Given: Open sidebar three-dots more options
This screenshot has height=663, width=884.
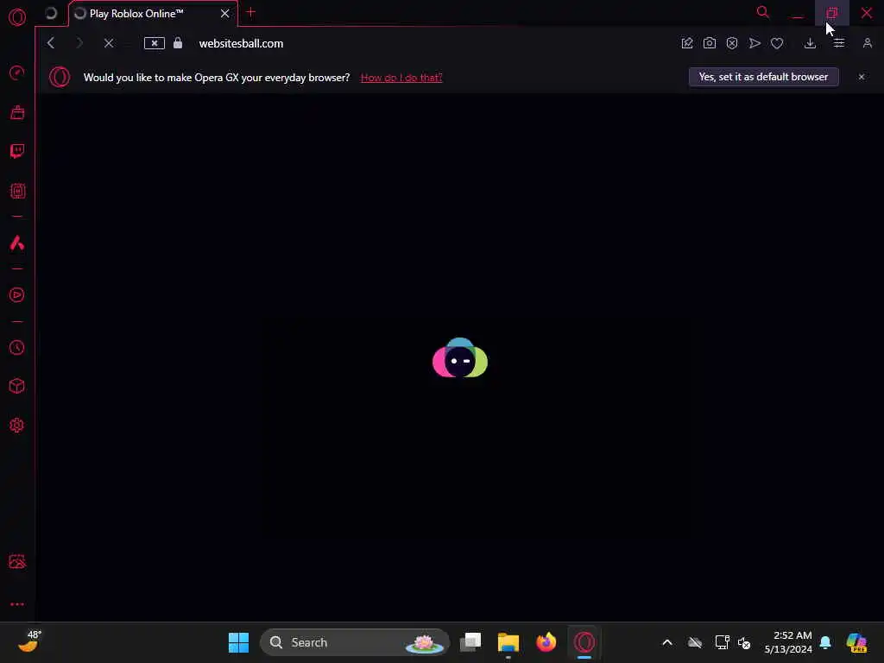Looking at the screenshot, I should pos(17,603).
